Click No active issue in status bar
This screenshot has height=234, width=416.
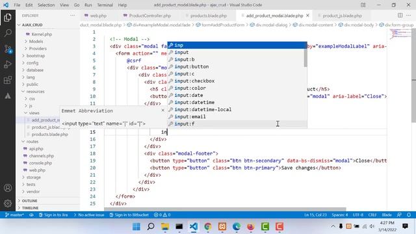[x=89, y=215]
